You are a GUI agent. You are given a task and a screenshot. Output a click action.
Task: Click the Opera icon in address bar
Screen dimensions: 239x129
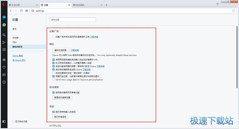33,11
